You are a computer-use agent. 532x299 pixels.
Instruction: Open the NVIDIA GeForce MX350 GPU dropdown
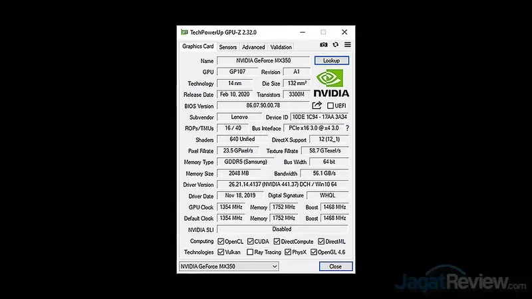pyautogui.click(x=229, y=266)
